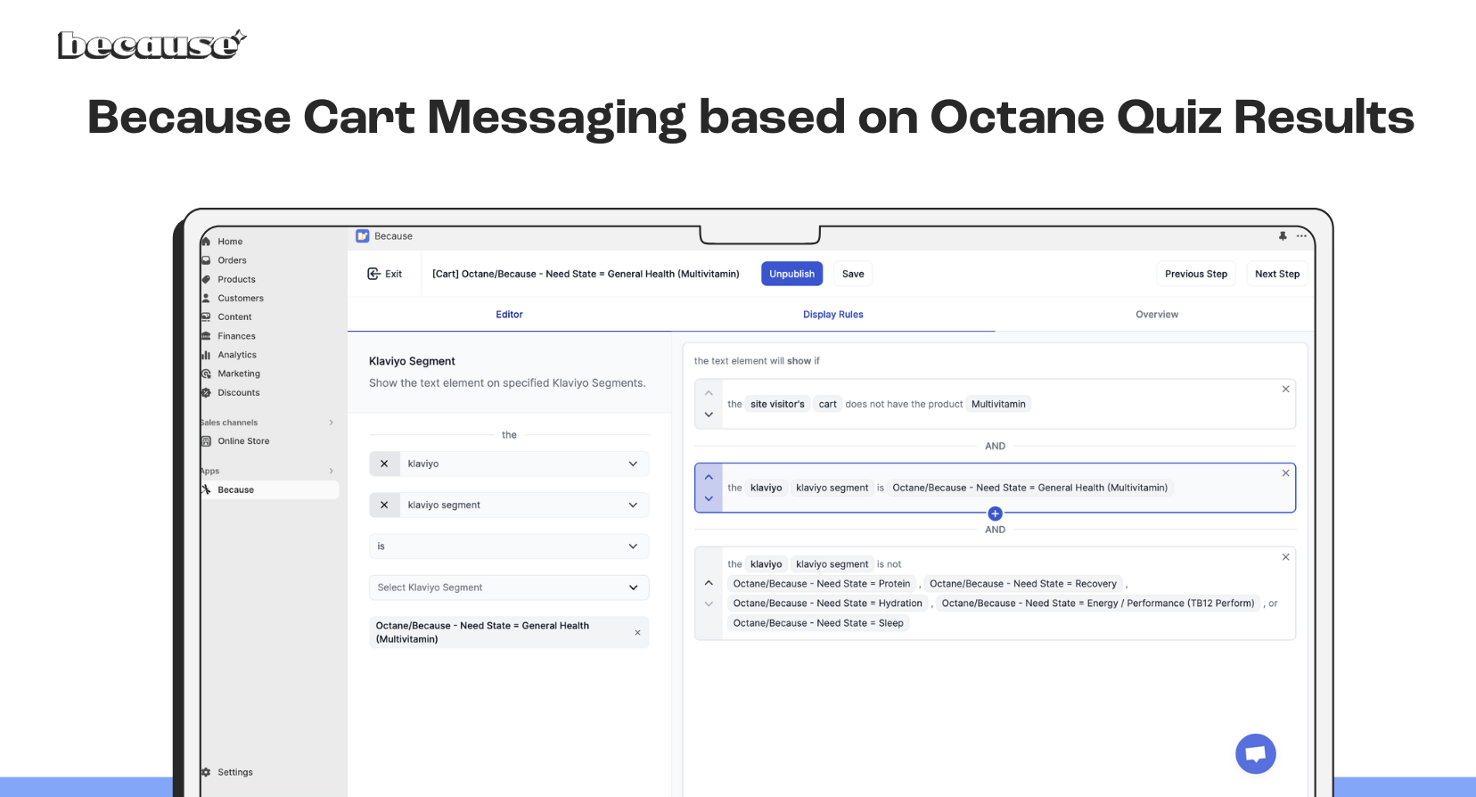The width and height of the screenshot is (1476, 797).
Task: Open the klaviyo segment dropdown
Action: tap(523, 505)
